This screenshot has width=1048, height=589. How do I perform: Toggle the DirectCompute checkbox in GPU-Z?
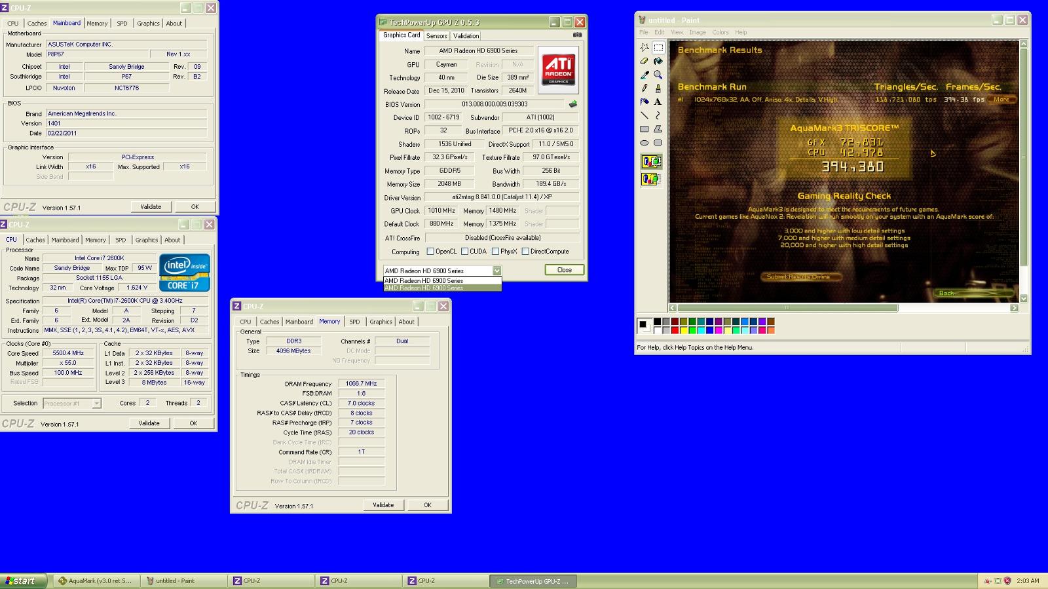click(525, 252)
